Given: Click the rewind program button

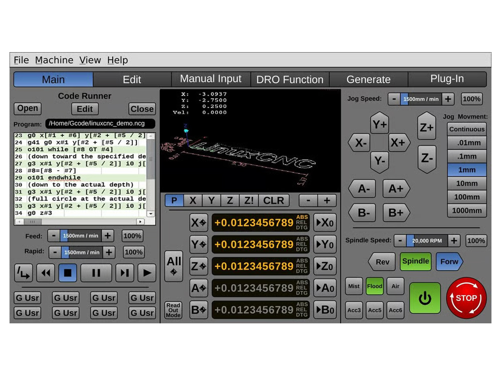Looking at the screenshot, I should [x=45, y=273].
